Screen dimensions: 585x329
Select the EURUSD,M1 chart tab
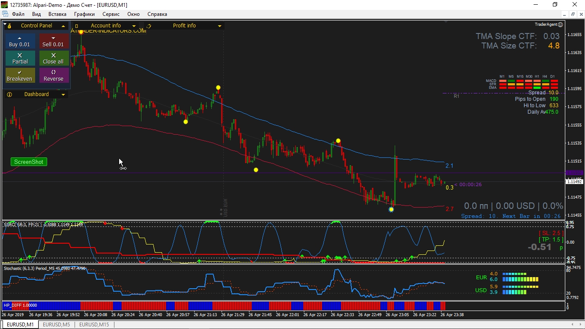point(20,325)
